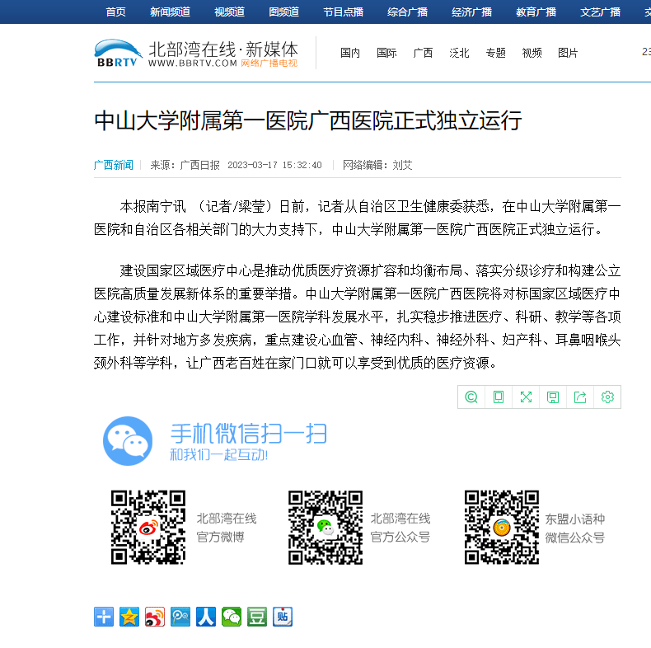
Task: Share to Renren with the 人 icon
Action: point(206,617)
